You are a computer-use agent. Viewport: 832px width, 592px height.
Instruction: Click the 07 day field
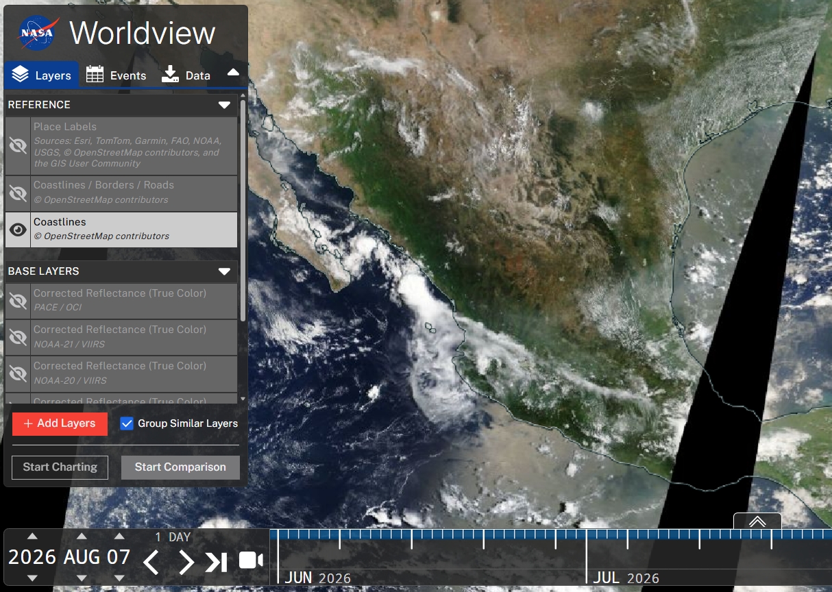pos(119,557)
